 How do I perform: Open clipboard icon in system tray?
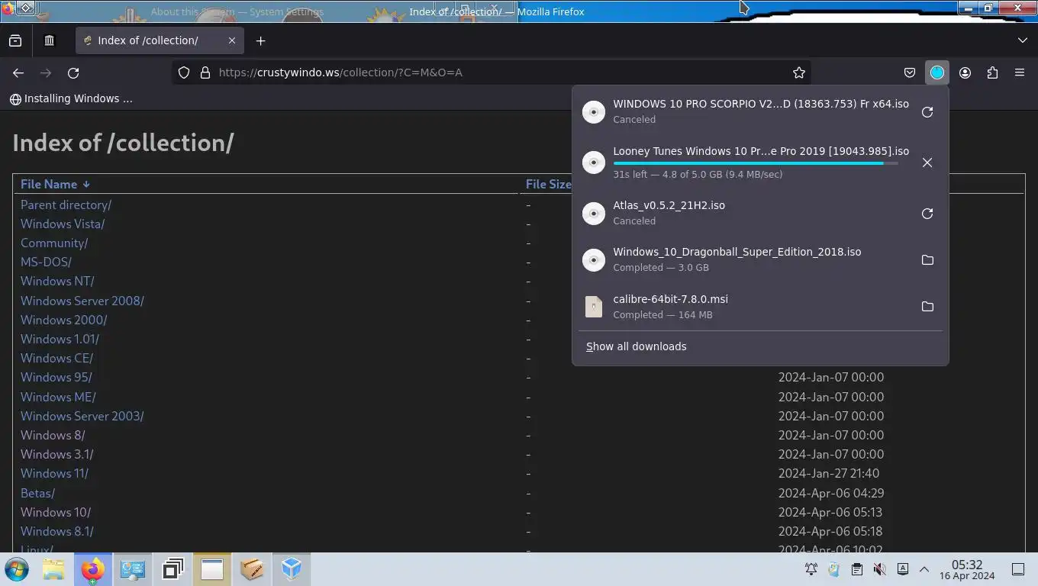857,569
